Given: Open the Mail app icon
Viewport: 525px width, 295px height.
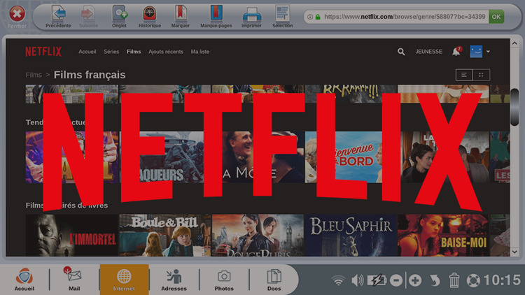Looking at the screenshot, I should (x=74, y=280).
